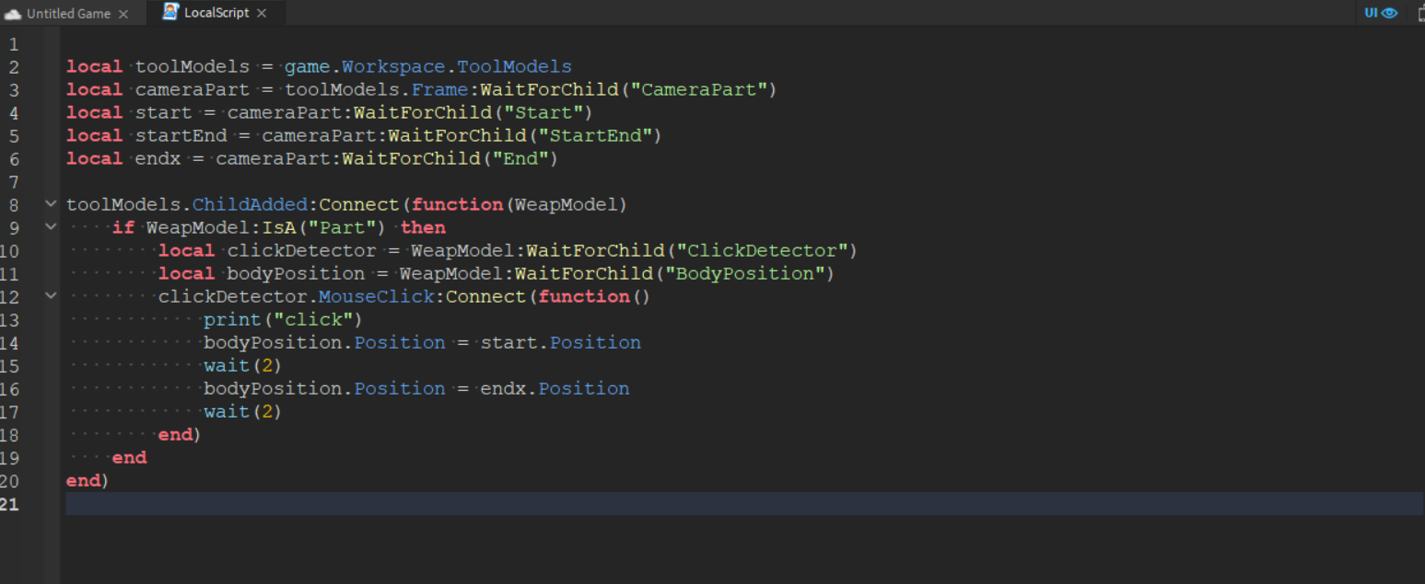Viewport: 1425px width, 584px height.
Task: Click the first wait(2) call on line 15
Action: click(242, 365)
